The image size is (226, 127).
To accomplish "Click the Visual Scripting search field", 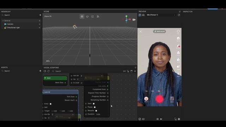I will 87,71.
